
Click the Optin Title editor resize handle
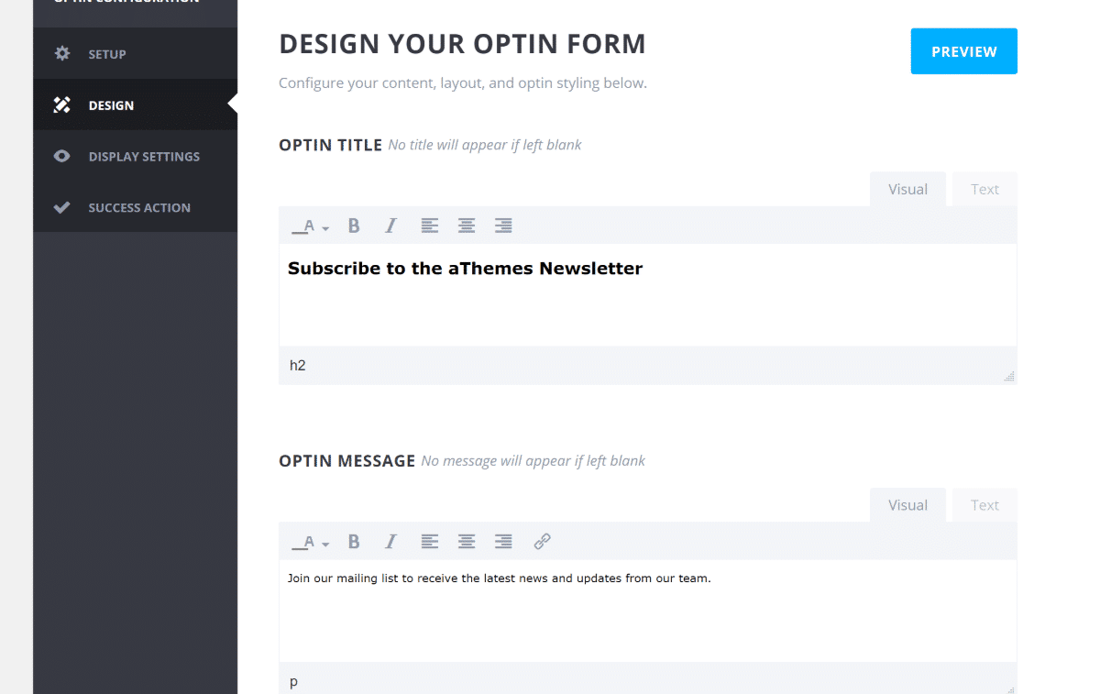1009,376
